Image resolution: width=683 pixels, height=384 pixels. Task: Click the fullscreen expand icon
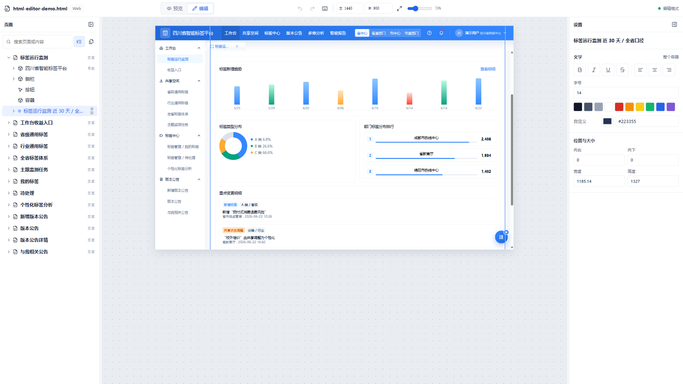tap(399, 9)
